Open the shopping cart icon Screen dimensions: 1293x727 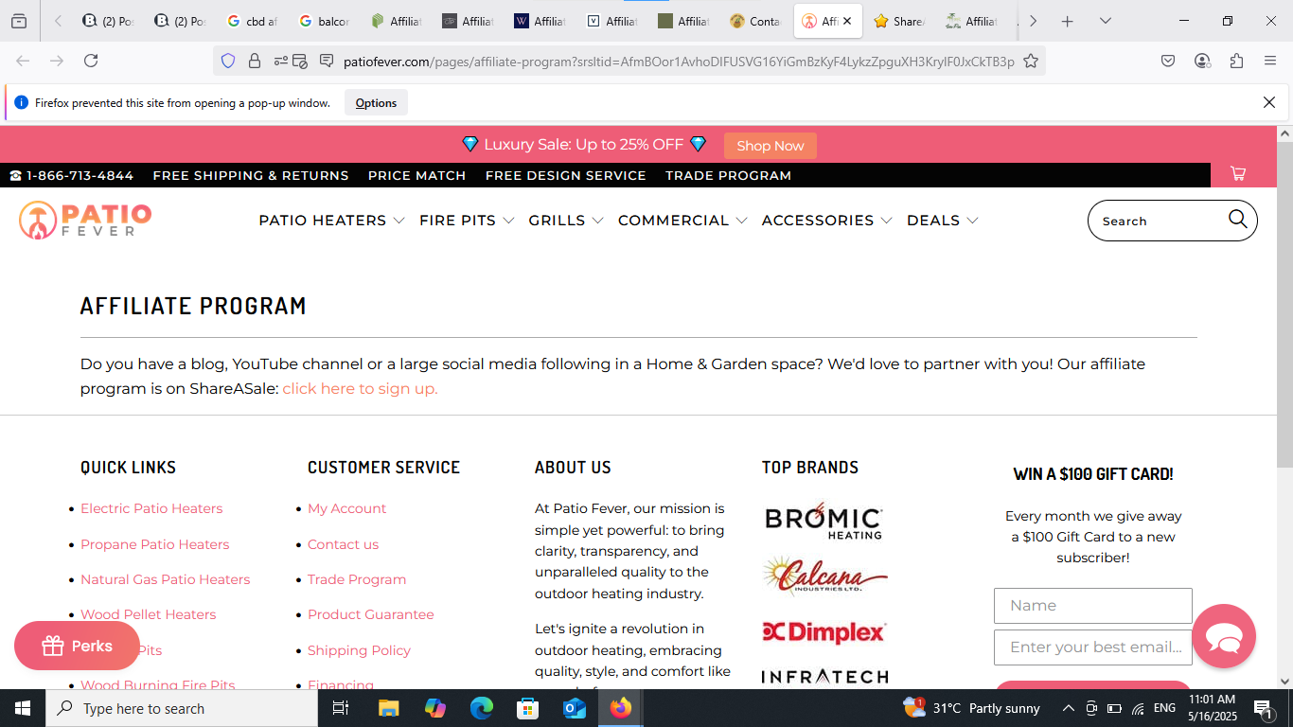[x=1238, y=173]
